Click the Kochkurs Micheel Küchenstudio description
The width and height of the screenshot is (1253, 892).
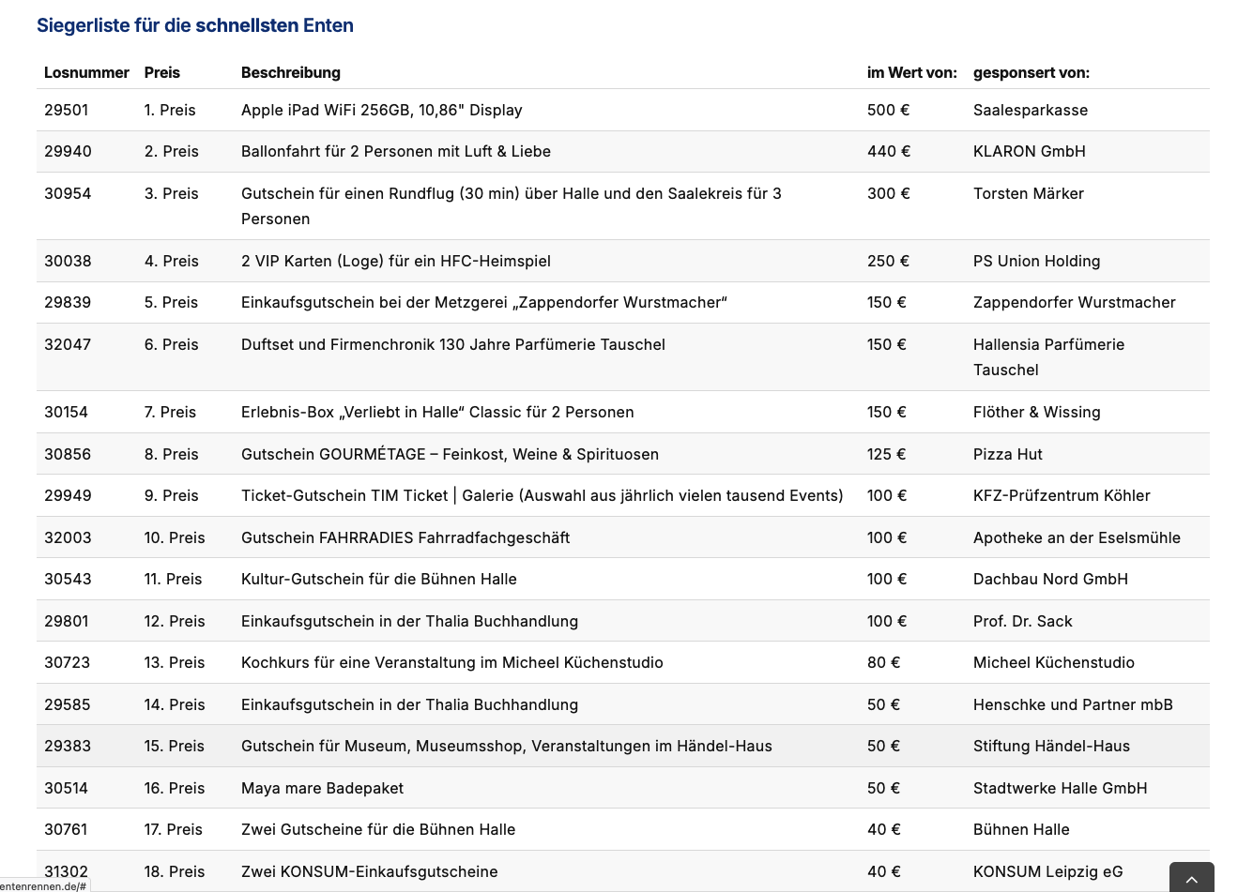point(451,662)
